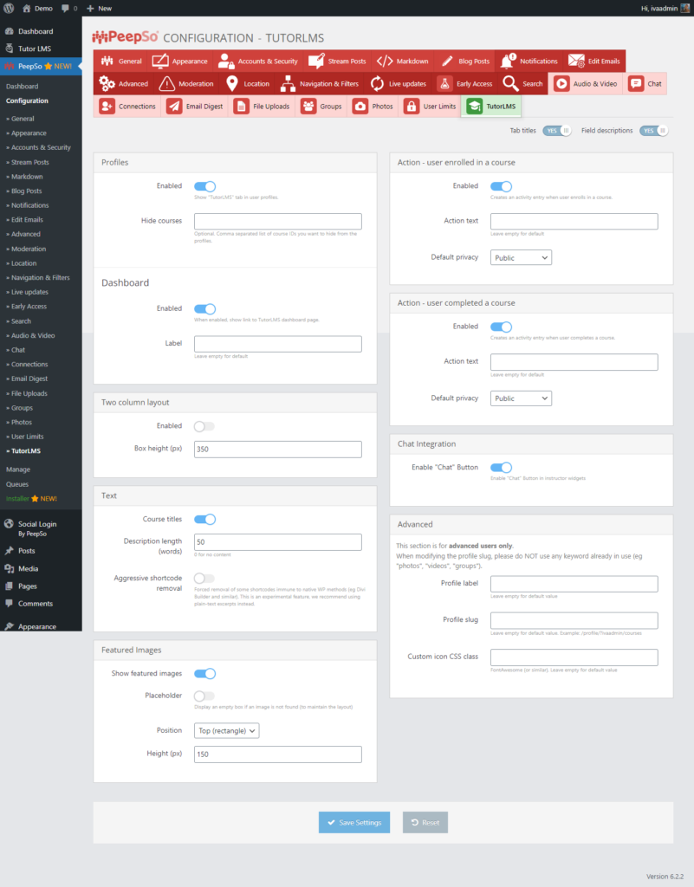Open Default privacy dropdown under course completed action
694x887 pixels.
(x=520, y=398)
